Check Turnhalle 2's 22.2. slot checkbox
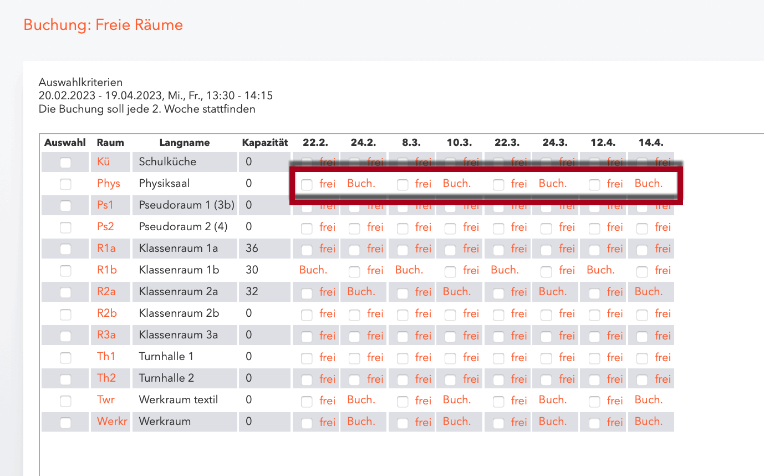Screen dimensions: 764x476 click(307, 379)
